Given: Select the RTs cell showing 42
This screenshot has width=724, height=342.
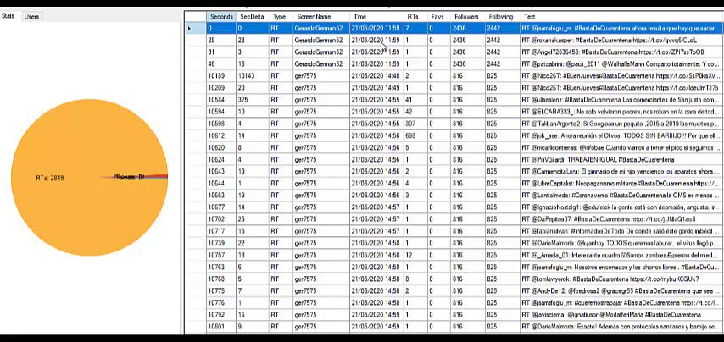Looking at the screenshot, I should pos(415,112).
